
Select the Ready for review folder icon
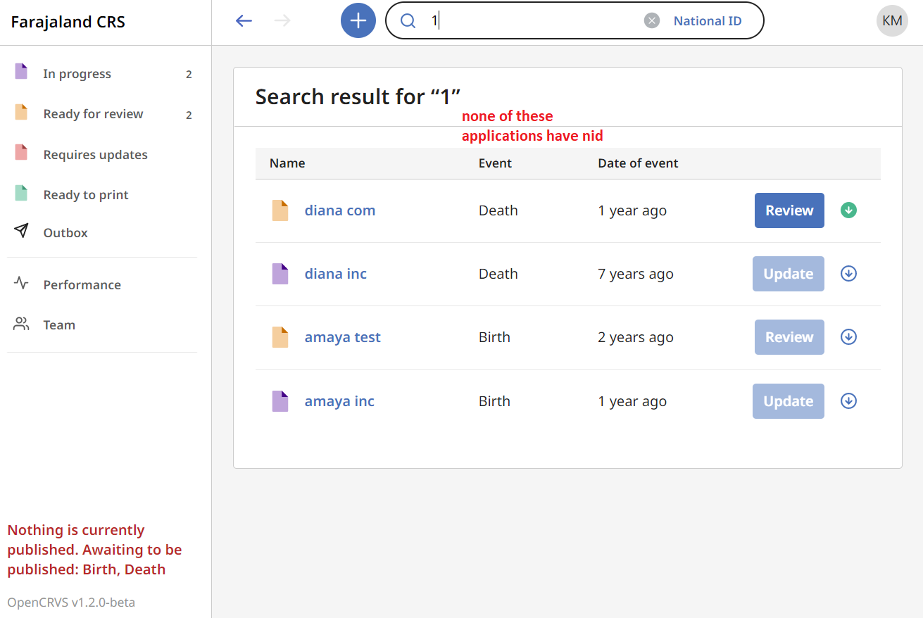click(x=20, y=113)
